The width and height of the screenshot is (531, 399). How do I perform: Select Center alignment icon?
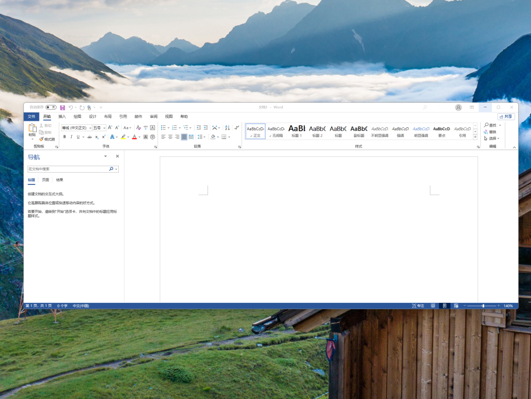pos(170,137)
